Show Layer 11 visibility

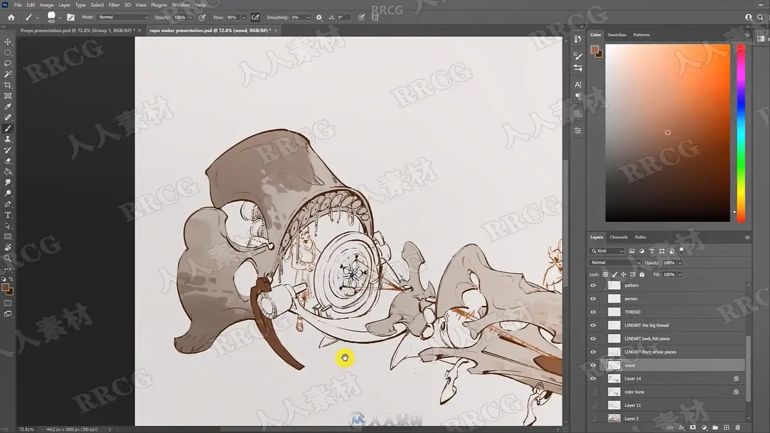[x=593, y=405]
